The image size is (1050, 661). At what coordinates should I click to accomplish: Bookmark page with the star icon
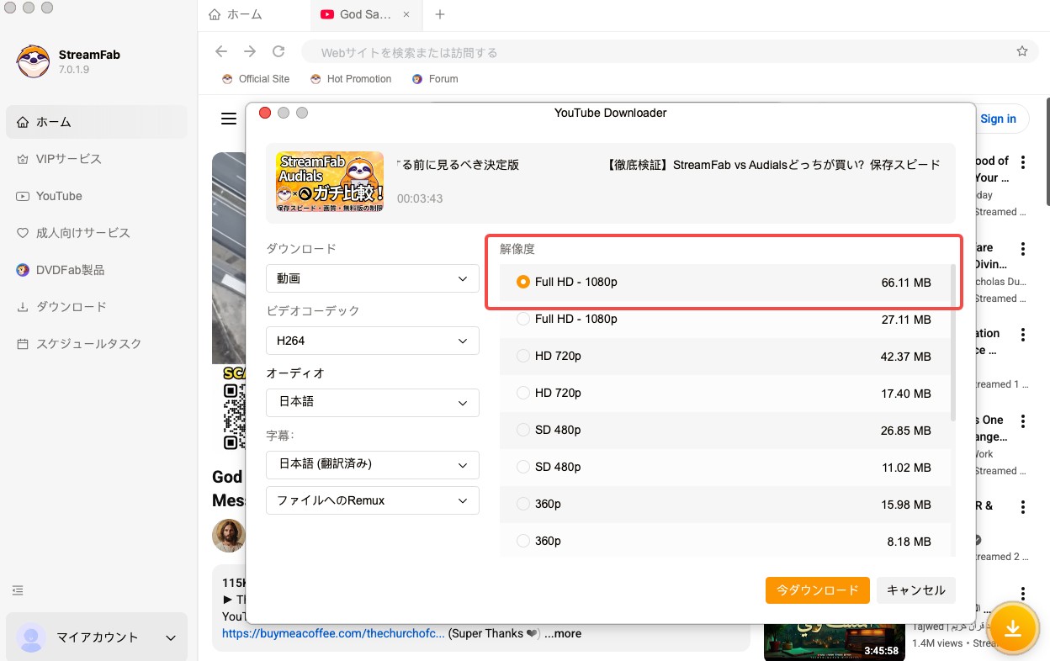(1022, 51)
